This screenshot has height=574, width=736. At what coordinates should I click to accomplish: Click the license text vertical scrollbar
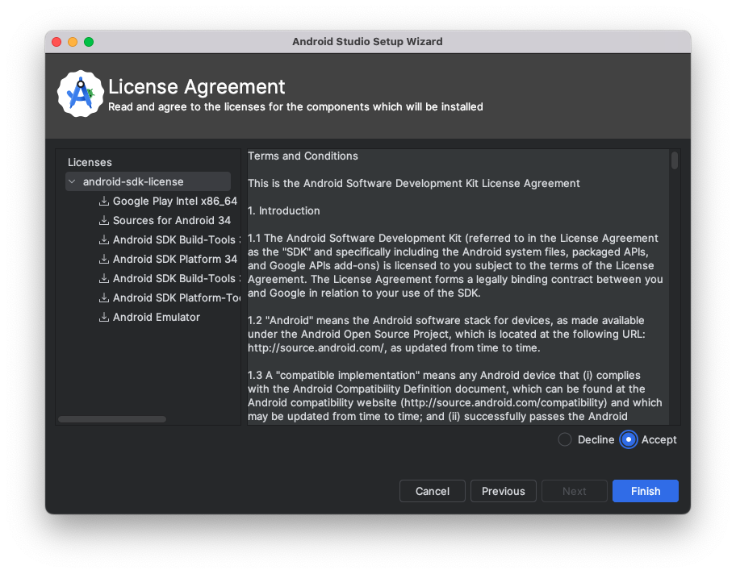pos(675,160)
